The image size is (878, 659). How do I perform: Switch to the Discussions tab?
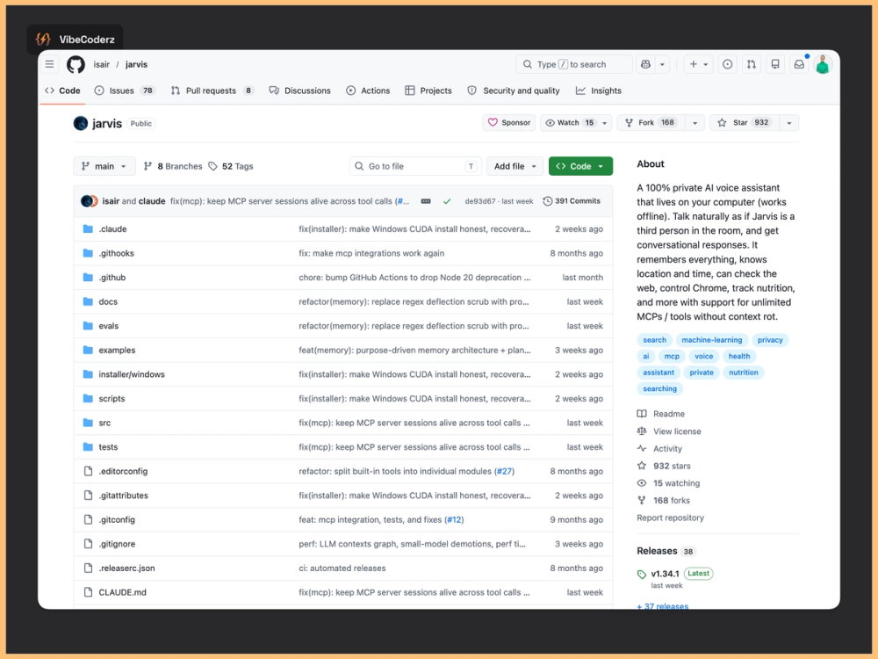(x=300, y=91)
